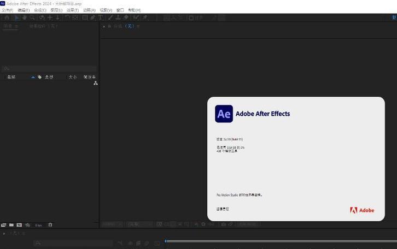Select the Roto Brush tool

click(136, 17)
